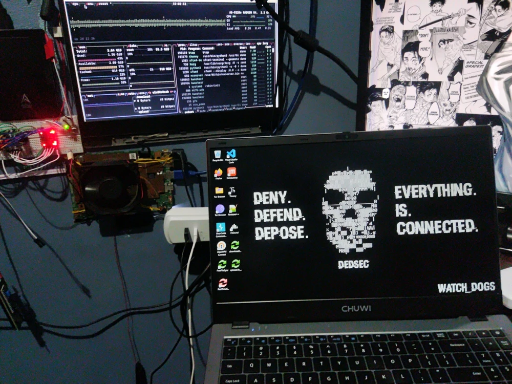The height and width of the screenshot is (384, 512).
Task: Click the cpu box label in btop
Action: pos(75,4)
